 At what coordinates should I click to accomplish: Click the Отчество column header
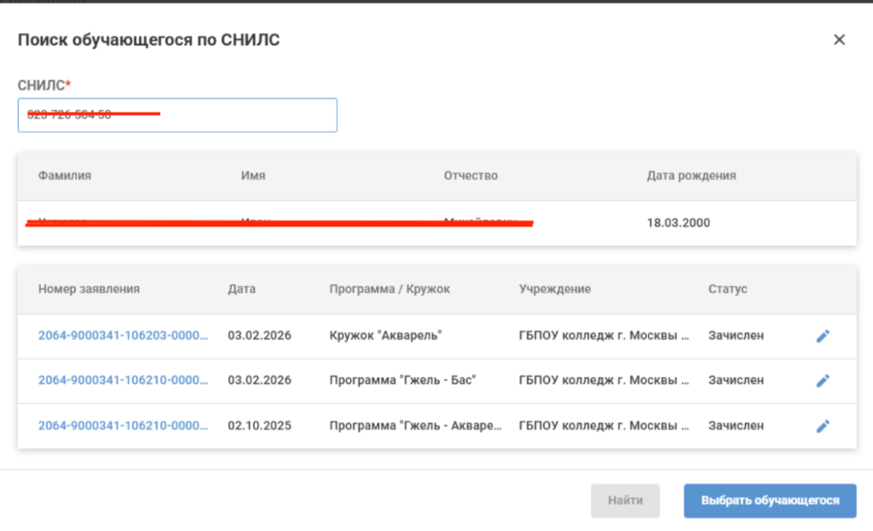471,176
